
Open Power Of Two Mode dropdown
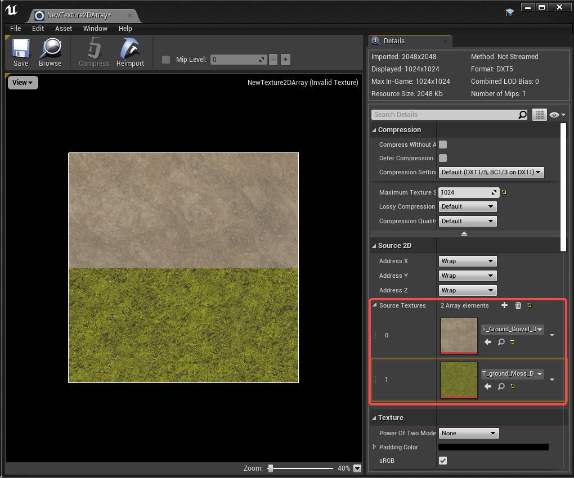[469, 433]
